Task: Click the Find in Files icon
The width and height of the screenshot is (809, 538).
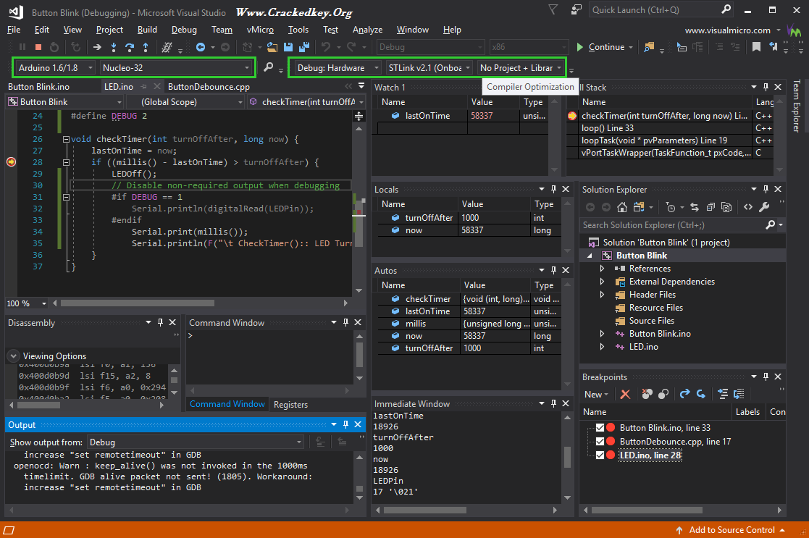Action: pos(648,47)
